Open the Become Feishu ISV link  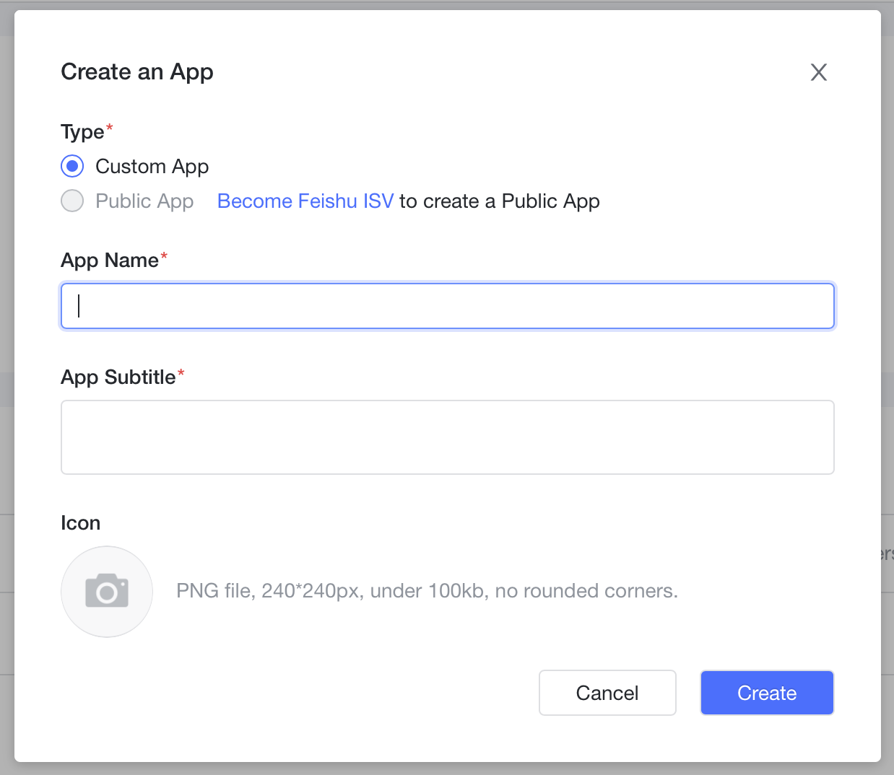point(305,201)
